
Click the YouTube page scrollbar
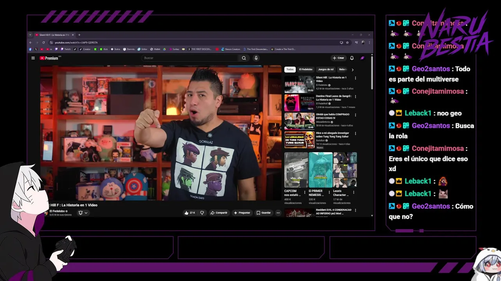[x=372, y=73]
